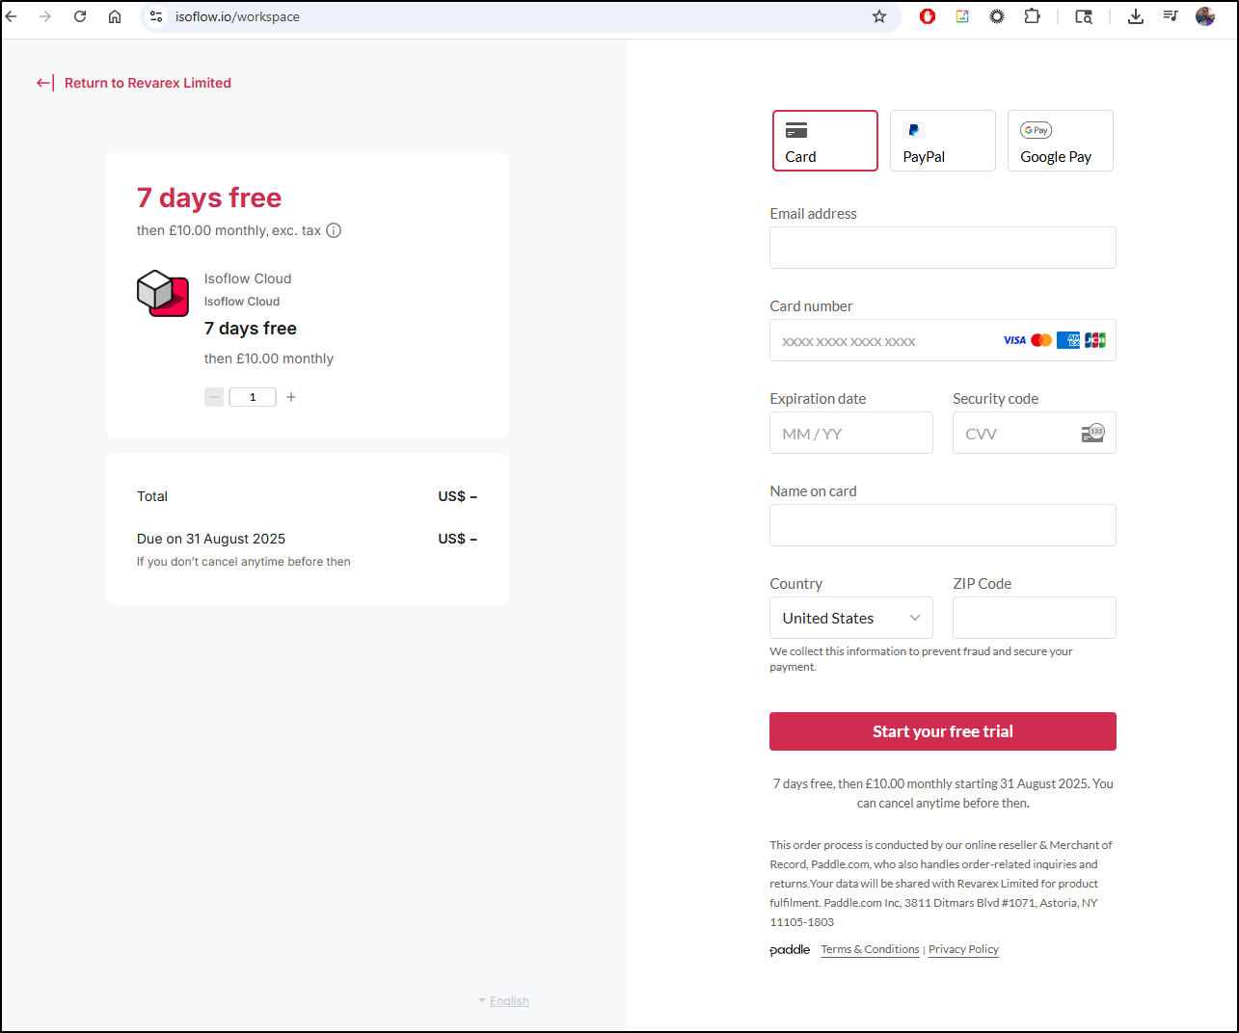Open browser downloads
The image size is (1239, 1033).
click(1136, 16)
